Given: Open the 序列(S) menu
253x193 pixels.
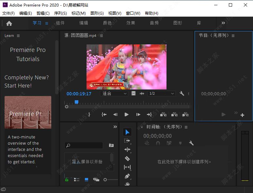Looking at the screenshot, I should coord(60,13).
